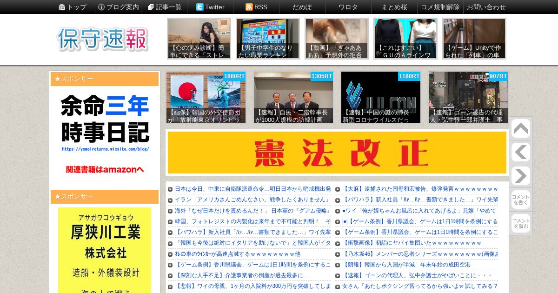Open 韓国、フォトレジストの内製化 headline
The height and width of the screenshot is (293, 558).
coord(252,221)
